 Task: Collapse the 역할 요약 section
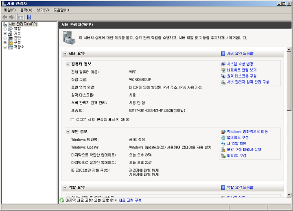tap(65, 187)
